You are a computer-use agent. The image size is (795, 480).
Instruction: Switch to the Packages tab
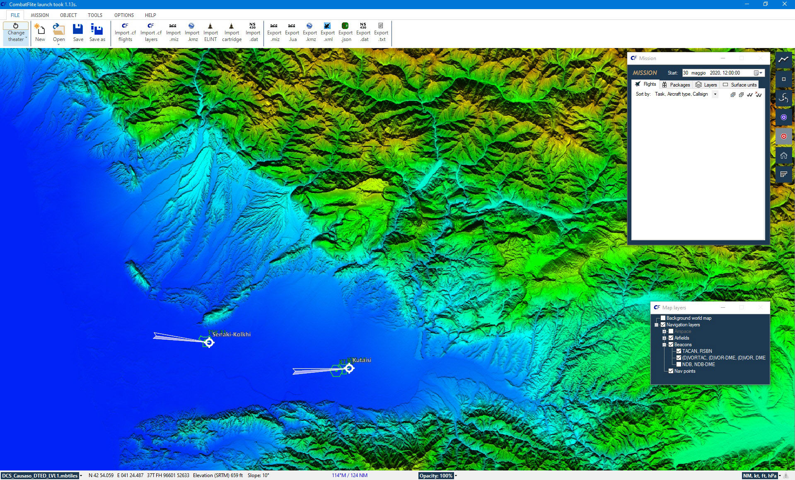coord(676,84)
